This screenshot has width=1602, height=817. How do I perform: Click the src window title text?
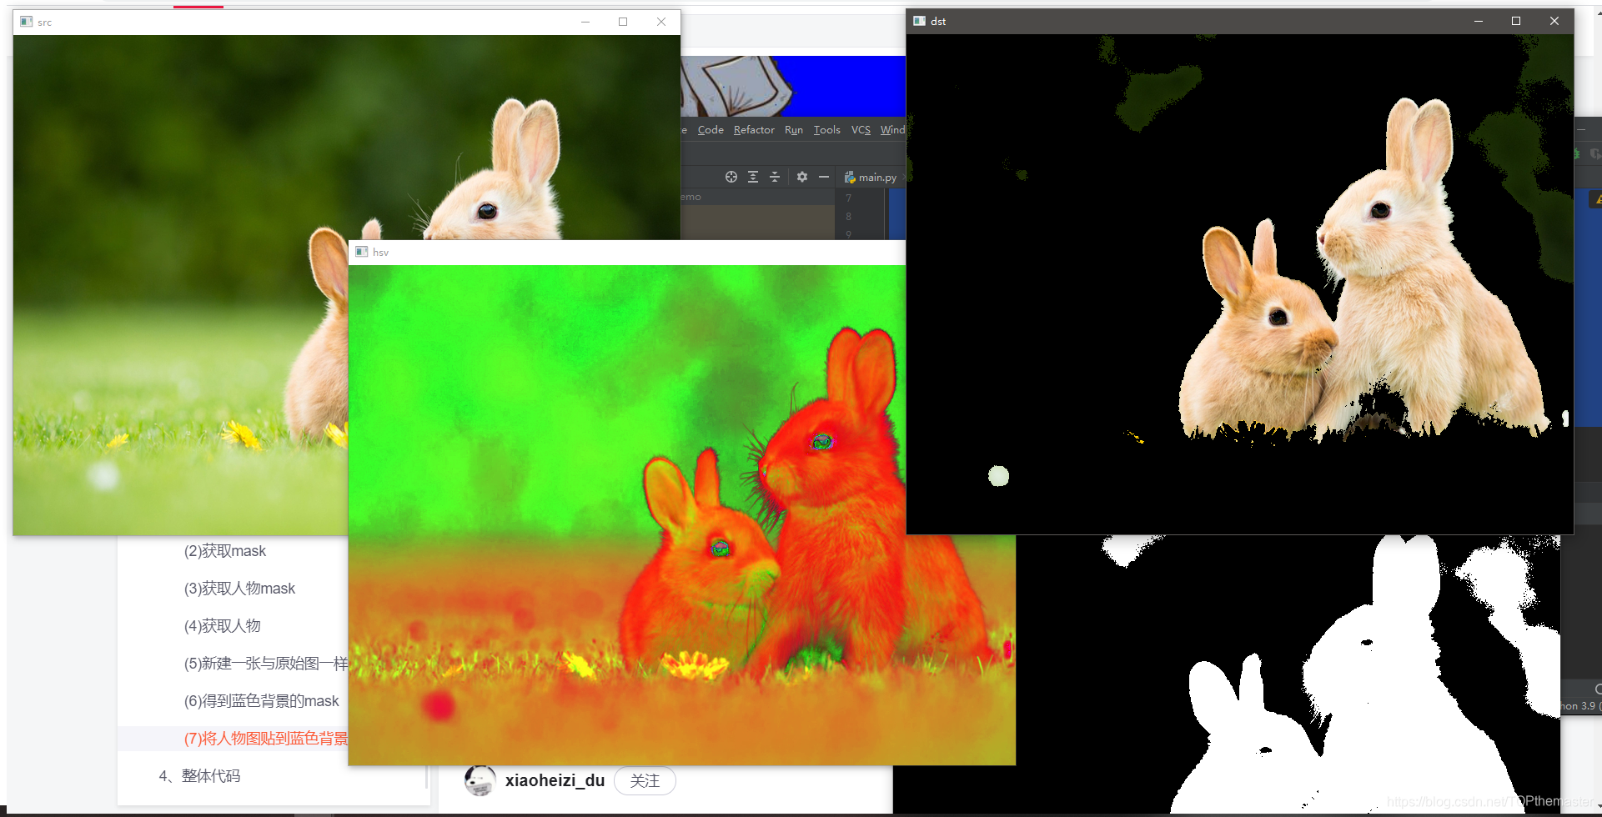pyautogui.click(x=45, y=23)
